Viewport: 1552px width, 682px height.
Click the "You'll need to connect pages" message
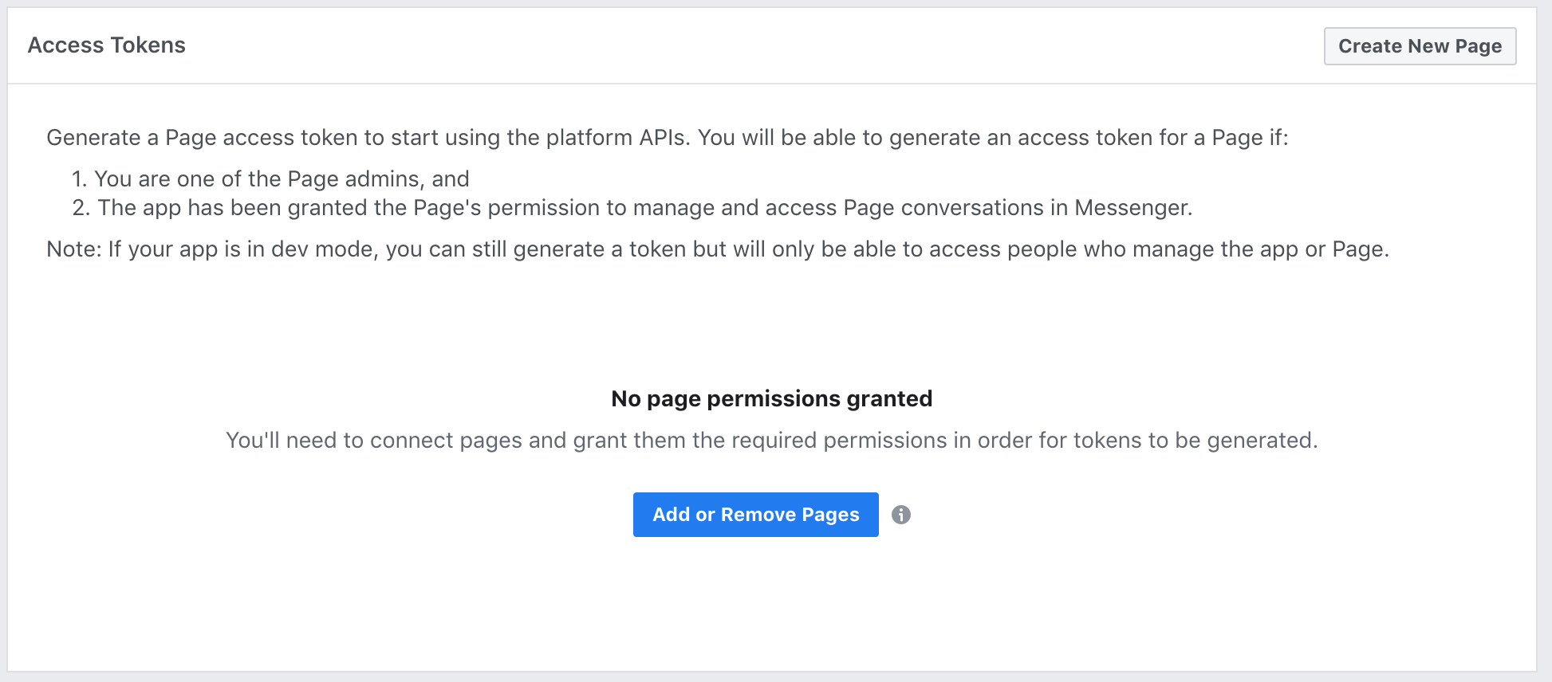[x=771, y=440]
